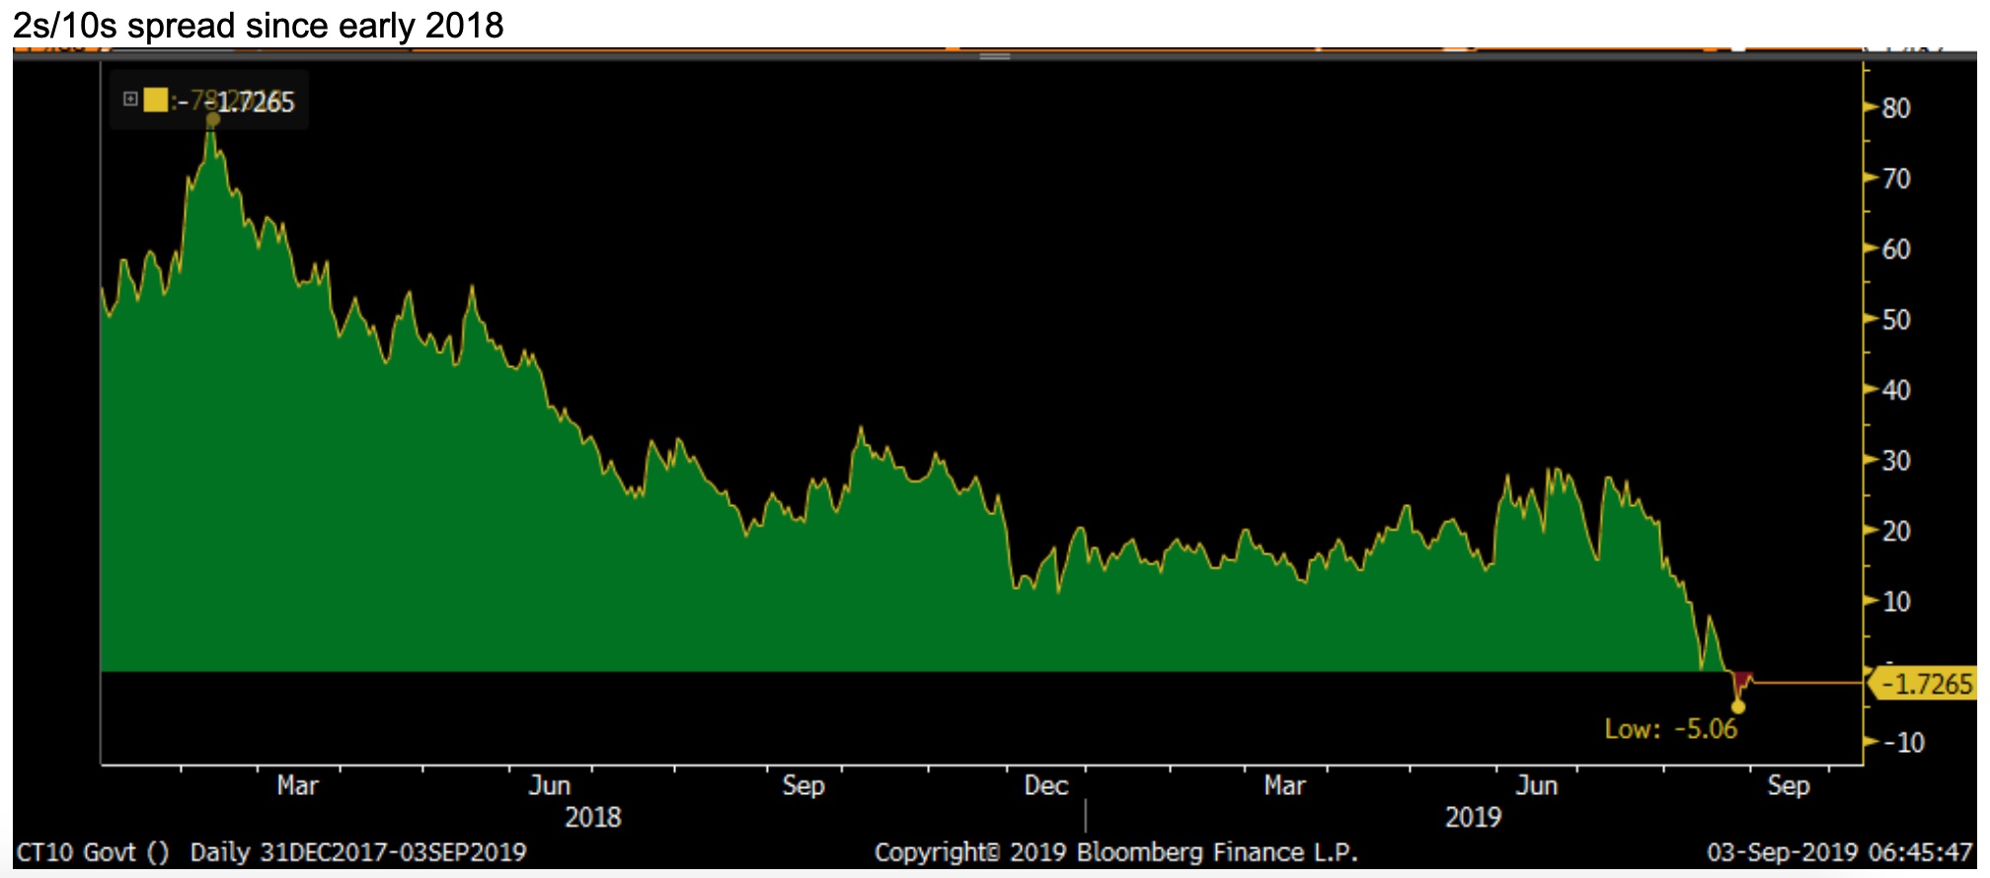The width and height of the screenshot is (1990, 878).
Task: Click the -1.7265 last value tag on axis
Action: pos(1923,684)
